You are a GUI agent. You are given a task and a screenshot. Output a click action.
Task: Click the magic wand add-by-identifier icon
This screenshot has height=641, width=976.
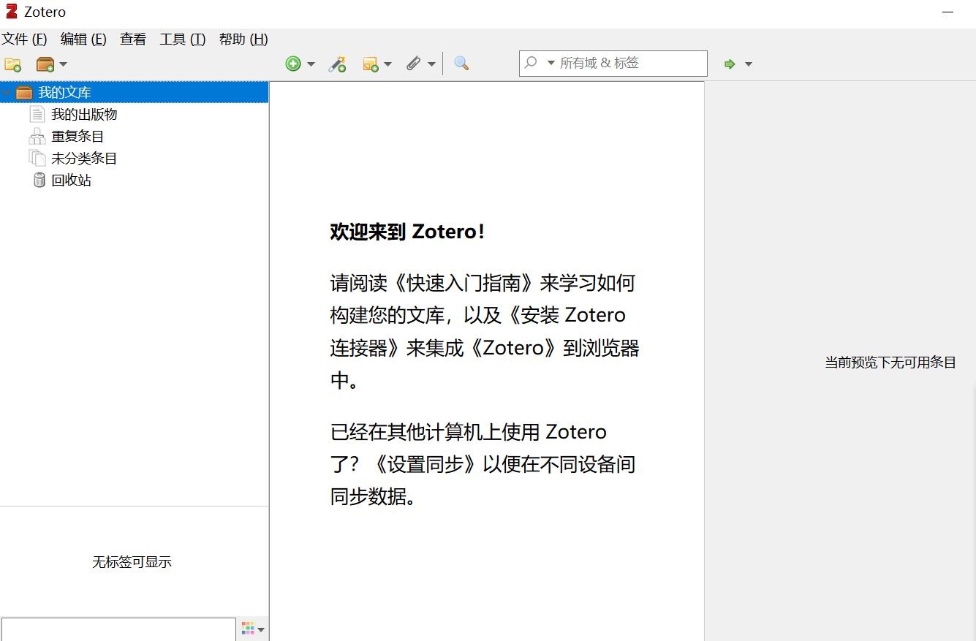pos(337,64)
